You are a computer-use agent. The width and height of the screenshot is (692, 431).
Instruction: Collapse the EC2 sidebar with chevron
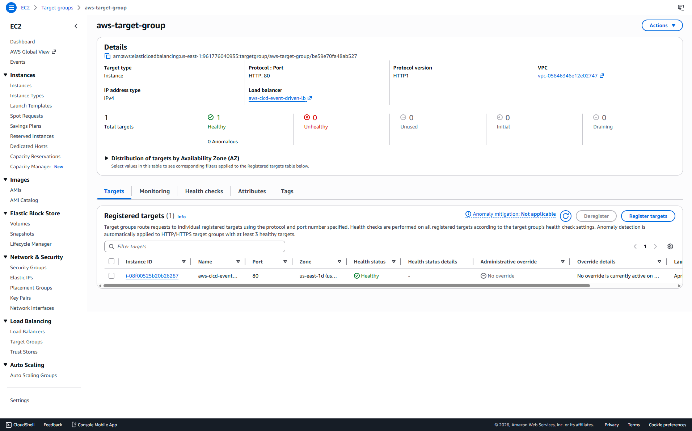pyautogui.click(x=76, y=26)
